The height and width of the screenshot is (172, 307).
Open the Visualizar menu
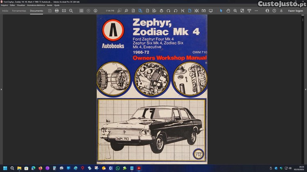[x=21, y=5]
